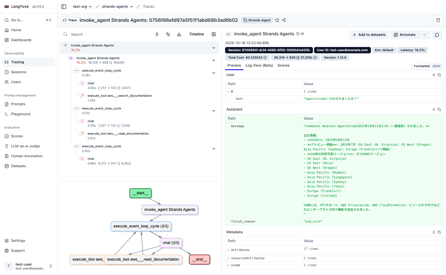Expand the attributes metadata row
The width and height of the screenshot is (446, 275).
coord(228,250)
